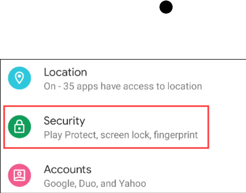Viewport: 246px width, 193px height.
Task: Tap the green Security padlock icon
Action: (19, 126)
